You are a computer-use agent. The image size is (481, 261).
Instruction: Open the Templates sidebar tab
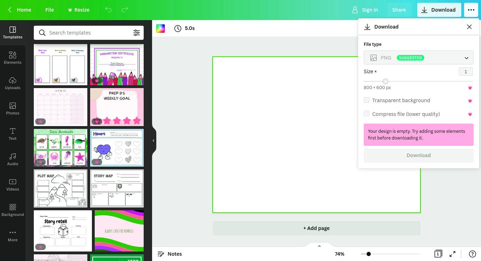tap(13, 32)
